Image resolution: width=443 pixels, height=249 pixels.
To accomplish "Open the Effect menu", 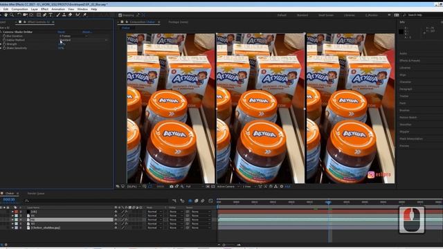I will click(44, 9).
